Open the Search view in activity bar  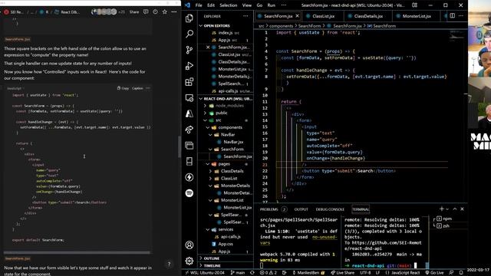tap(189, 34)
